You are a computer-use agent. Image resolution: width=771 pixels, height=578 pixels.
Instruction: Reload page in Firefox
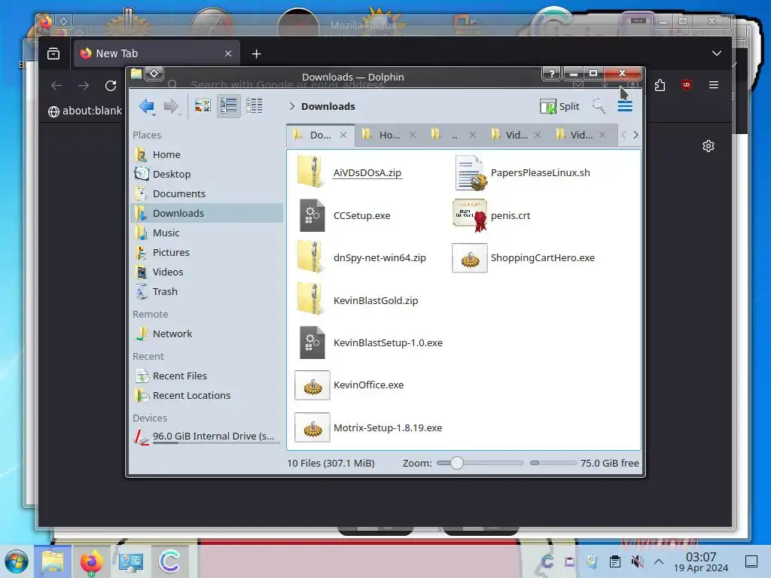[111, 86]
